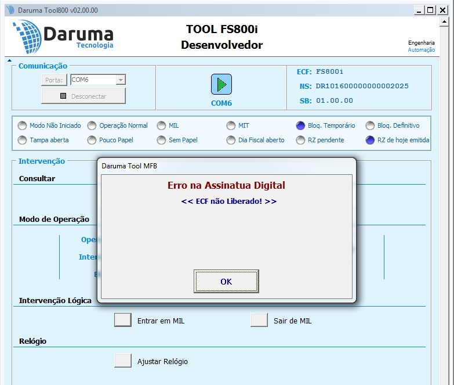Click the ECF model value FS800i
This screenshot has height=385, width=454.
pyautogui.click(x=329, y=71)
